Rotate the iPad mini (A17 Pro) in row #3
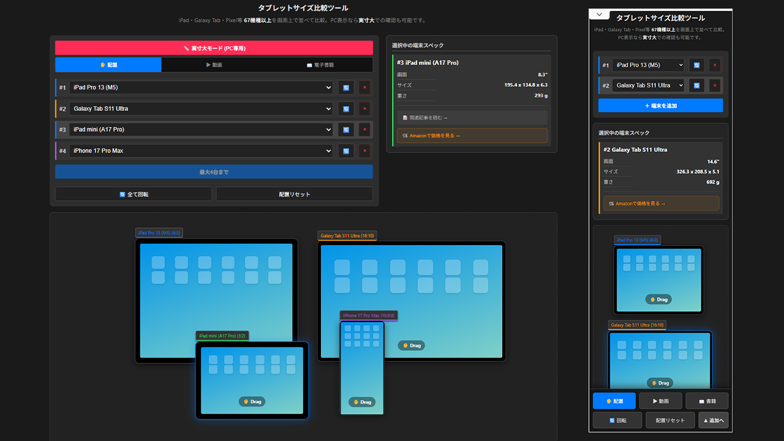The width and height of the screenshot is (784, 441). (346, 130)
